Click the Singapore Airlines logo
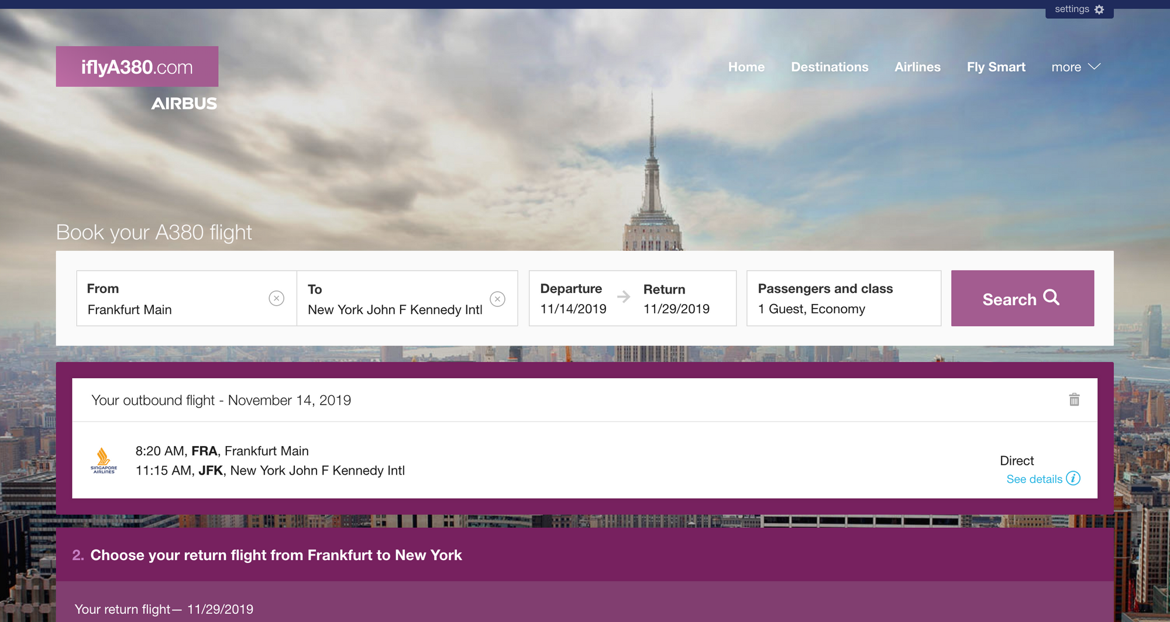The height and width of the screenshot is (622, 1170). [x=104, y=461]
